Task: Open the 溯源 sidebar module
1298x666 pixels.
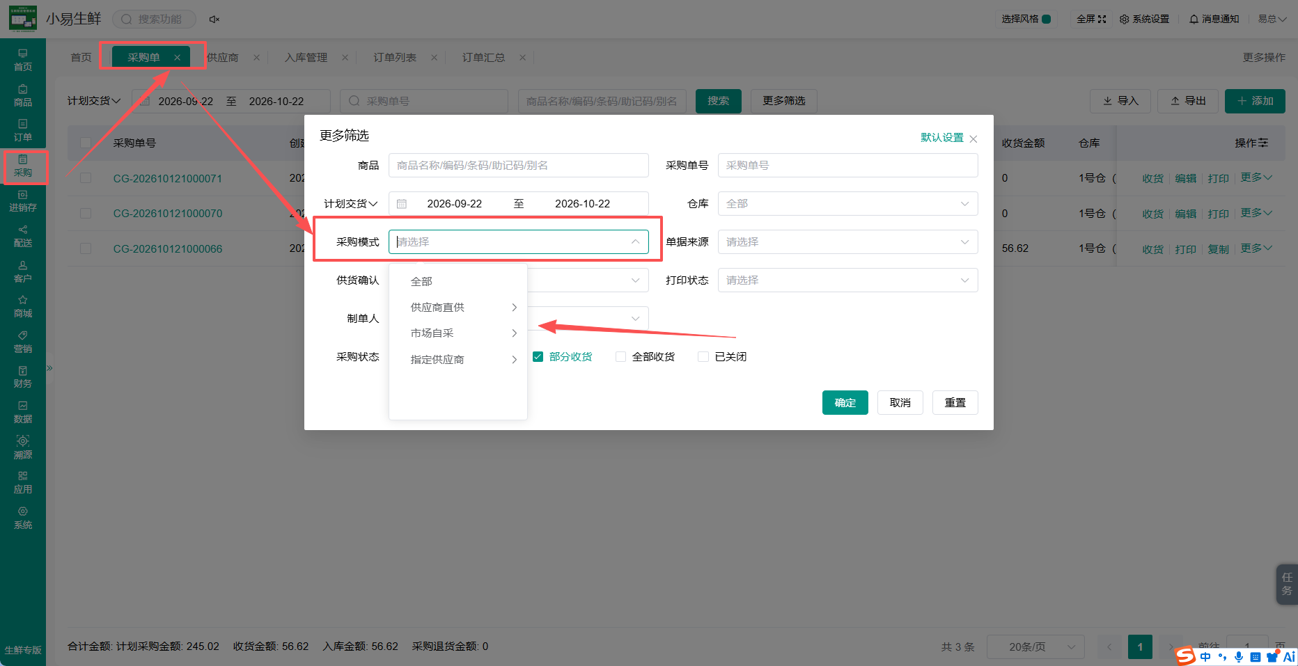Action: [23, 447]
